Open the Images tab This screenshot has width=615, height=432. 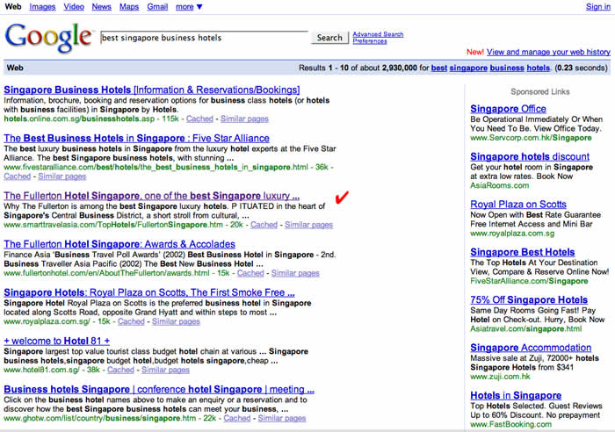coord(41,7)
